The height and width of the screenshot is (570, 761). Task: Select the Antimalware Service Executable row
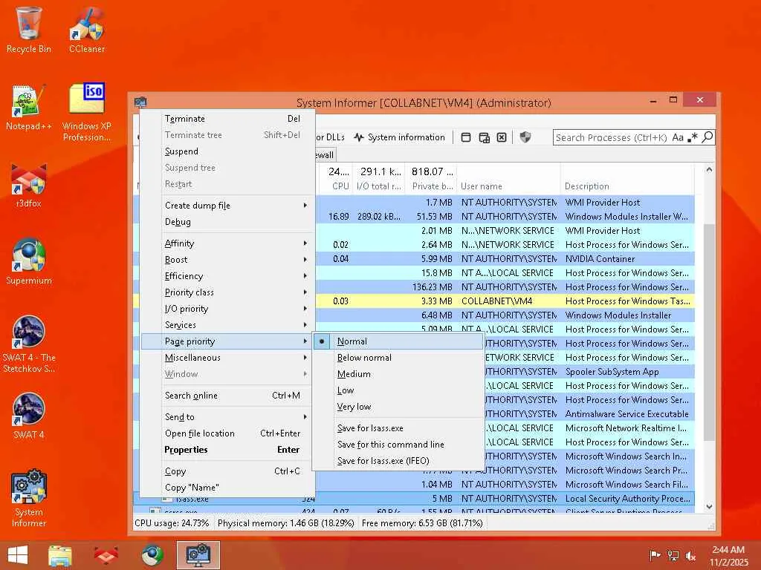pyautogui.click(x=589, y=414)
